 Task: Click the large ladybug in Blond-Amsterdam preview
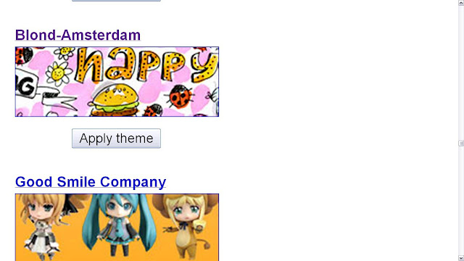pos(180,96)
